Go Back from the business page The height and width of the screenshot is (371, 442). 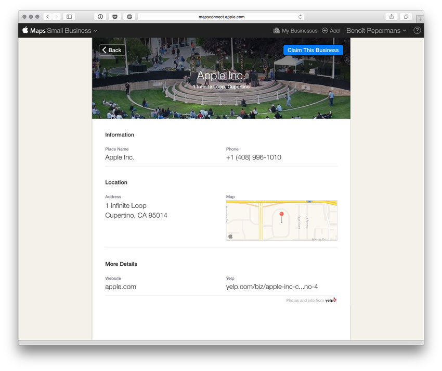(112, 50)
